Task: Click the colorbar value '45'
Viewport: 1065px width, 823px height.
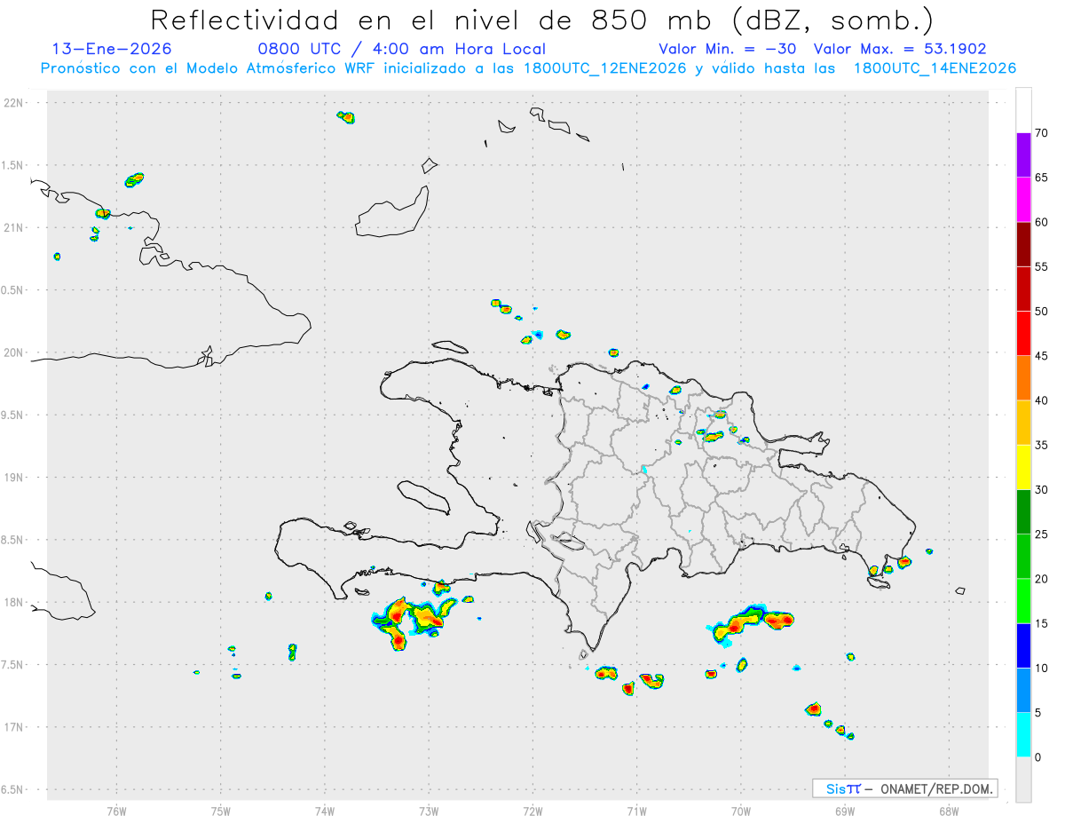Action: 1042,356
